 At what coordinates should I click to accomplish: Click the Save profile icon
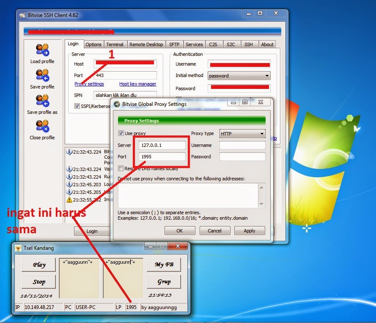42,75
